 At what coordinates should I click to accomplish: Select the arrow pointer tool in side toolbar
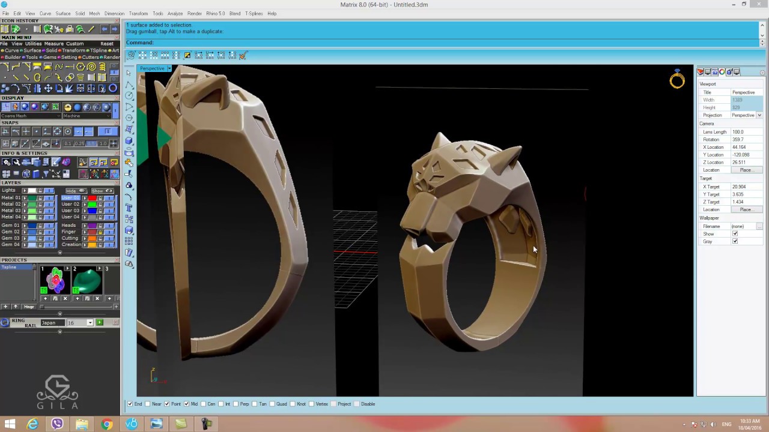(129, 73)
